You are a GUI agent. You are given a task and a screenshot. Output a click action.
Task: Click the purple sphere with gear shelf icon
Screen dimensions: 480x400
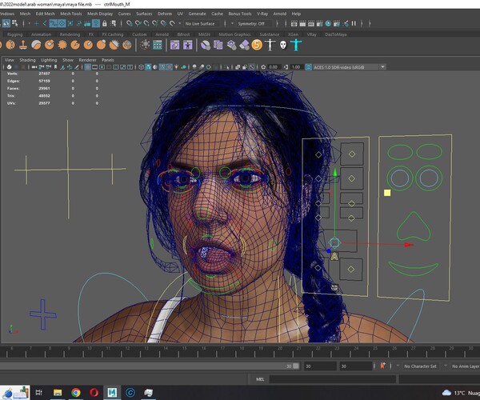point(206,45)
